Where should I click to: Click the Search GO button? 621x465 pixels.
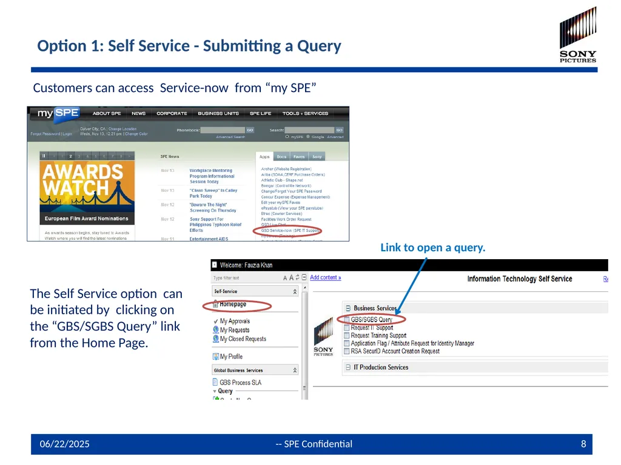coord(340,130)
